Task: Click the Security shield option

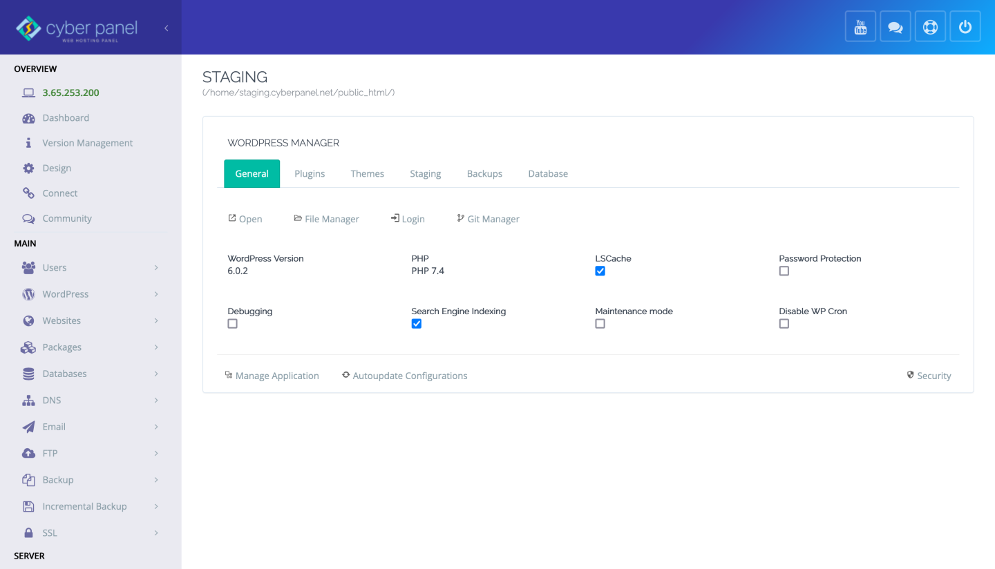Action: [x=929, y=375]
